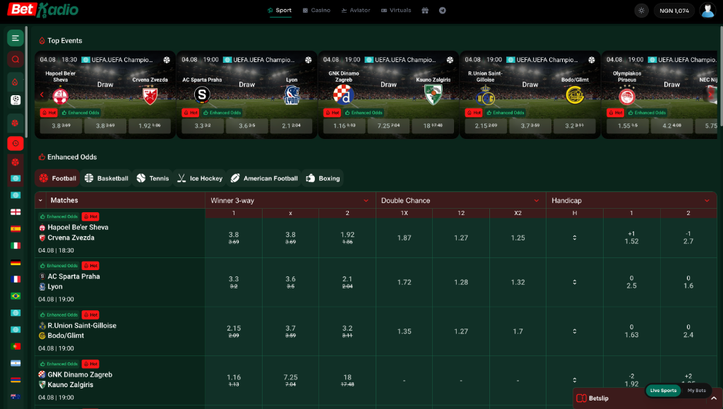
Task: Select the Ice Hockey enhanced odds tab
Action: point(200,178)
